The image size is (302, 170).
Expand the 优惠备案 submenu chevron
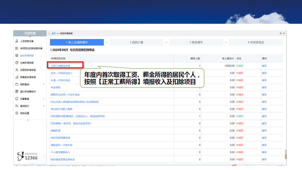(44, 99)
